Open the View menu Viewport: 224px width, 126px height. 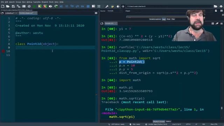point(56,2)
